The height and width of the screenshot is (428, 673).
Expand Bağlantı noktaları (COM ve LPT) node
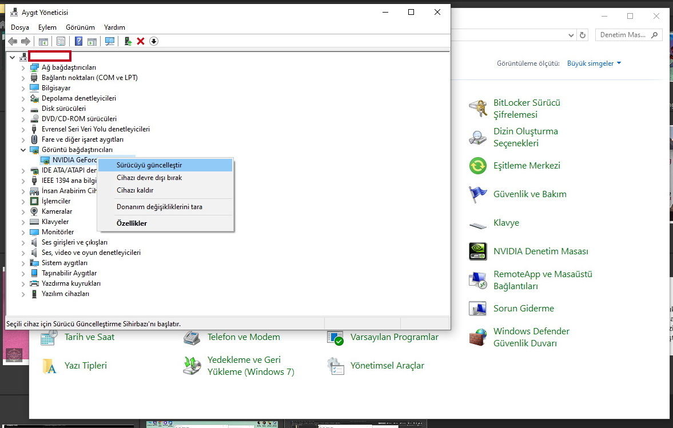click(x=23, y=78)
